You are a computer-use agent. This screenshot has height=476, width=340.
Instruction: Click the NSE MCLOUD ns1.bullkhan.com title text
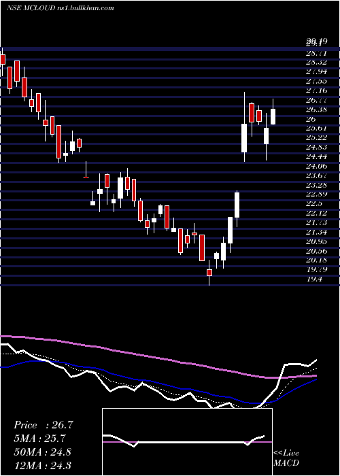point(61,8)
